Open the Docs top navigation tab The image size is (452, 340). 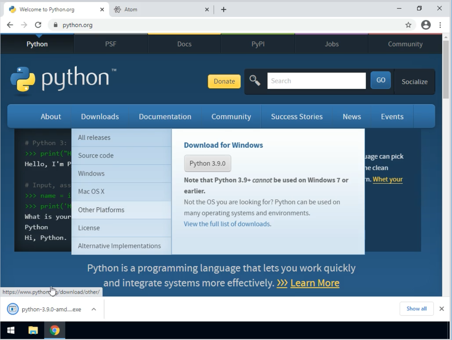click(184, 44)
